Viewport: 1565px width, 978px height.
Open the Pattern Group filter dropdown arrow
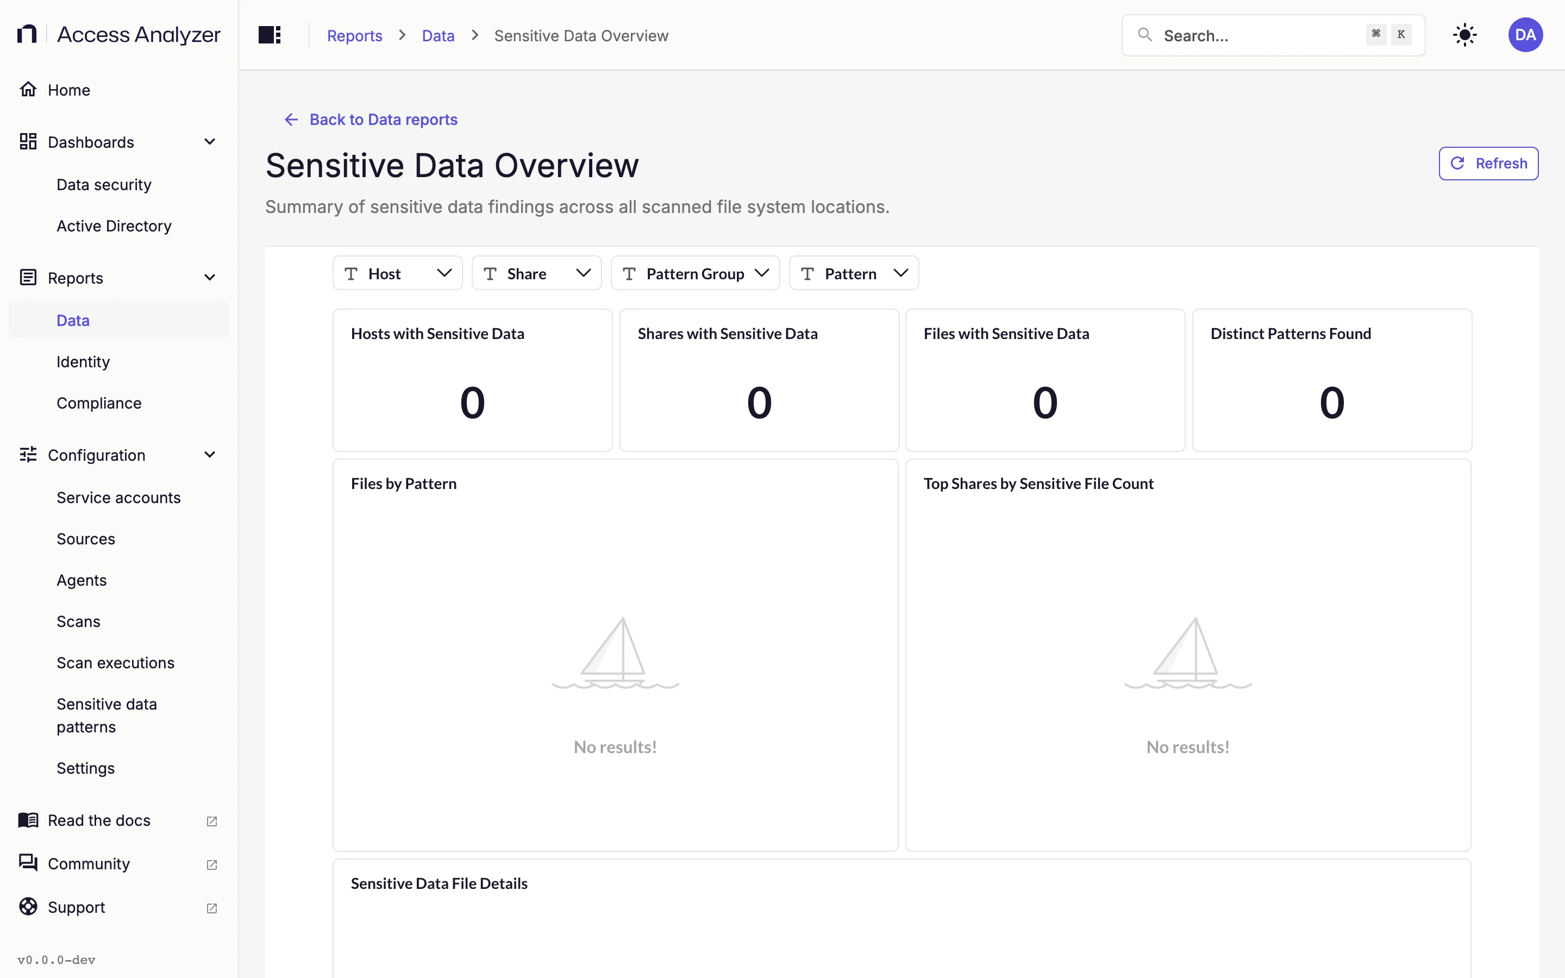click(762, 273)
